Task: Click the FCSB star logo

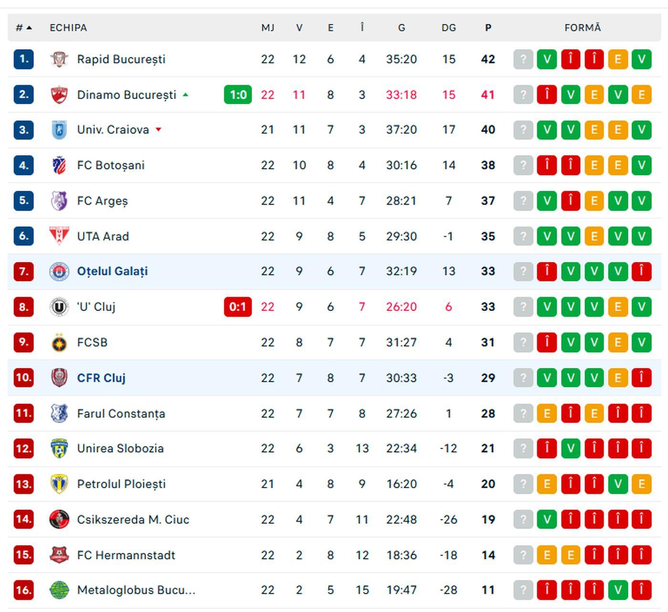Action: tap(59, 342)
